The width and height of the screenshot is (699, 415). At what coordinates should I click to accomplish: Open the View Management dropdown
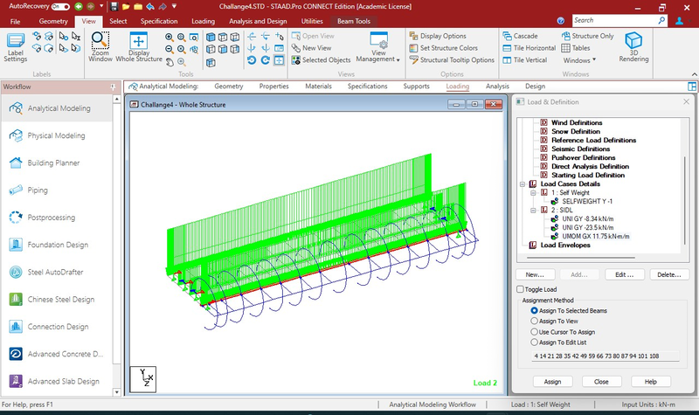tap(378, 48)
